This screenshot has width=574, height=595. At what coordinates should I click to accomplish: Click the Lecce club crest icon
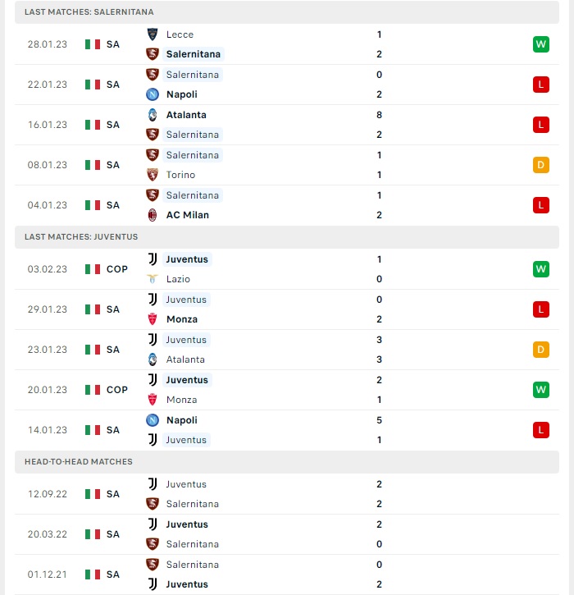point(153,34)
